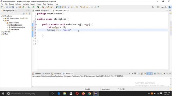This screenshot has height=96, width=172.
Task: Expand the Servers project node
Action: 2,32
